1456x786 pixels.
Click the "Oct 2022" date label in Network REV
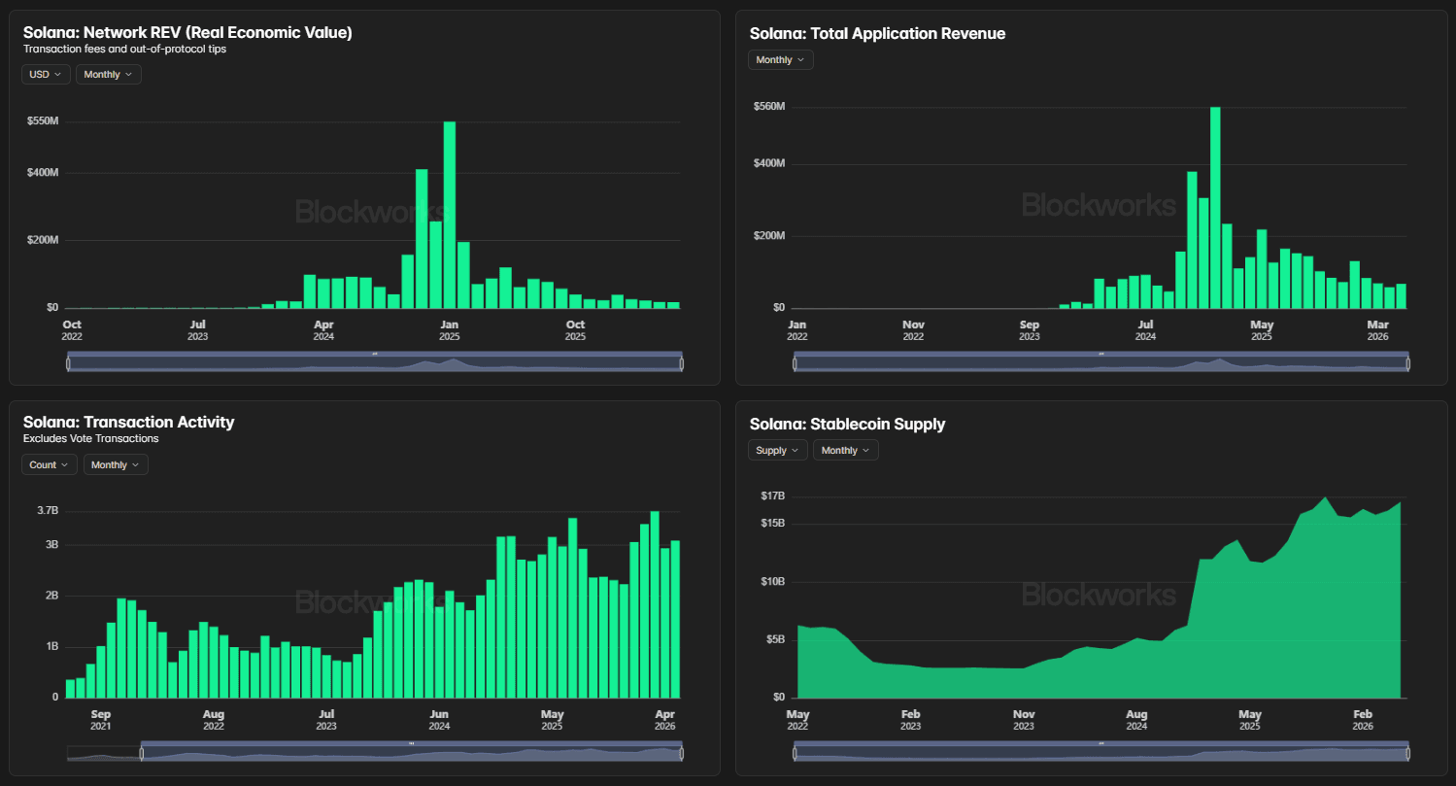point(72,330)
